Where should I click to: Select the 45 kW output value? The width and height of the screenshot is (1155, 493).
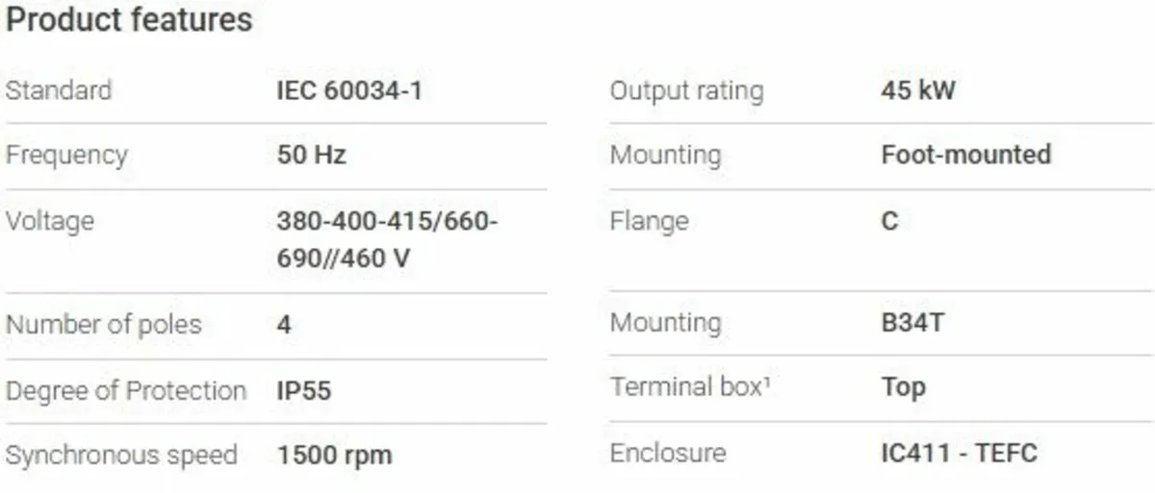[918, 91]
